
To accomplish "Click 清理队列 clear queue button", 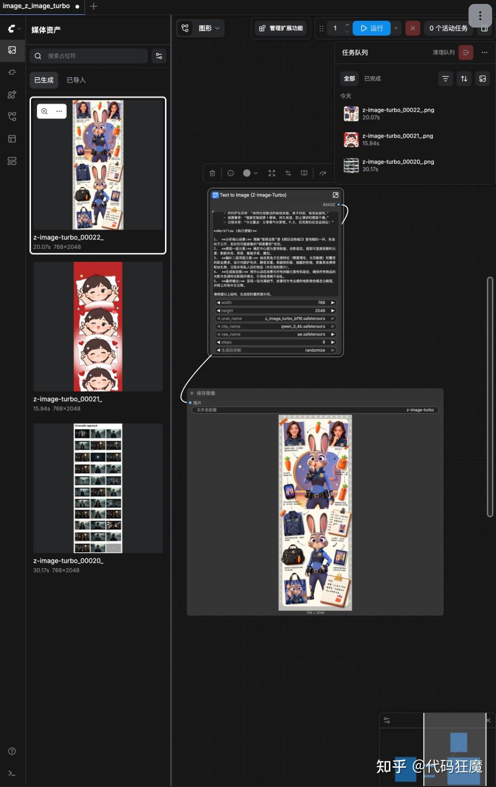I will coord(466,52).
